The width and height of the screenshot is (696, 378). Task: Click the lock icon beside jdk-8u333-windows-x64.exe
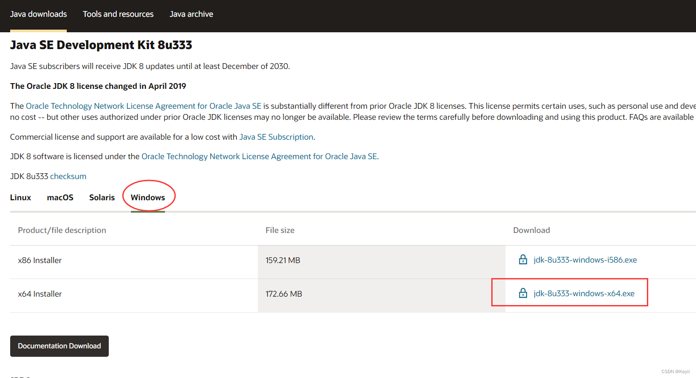pos(523,293)
